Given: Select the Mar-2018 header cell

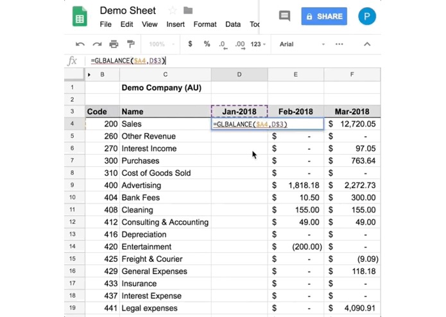Looking at the screenshot, I should coord(352,112).
